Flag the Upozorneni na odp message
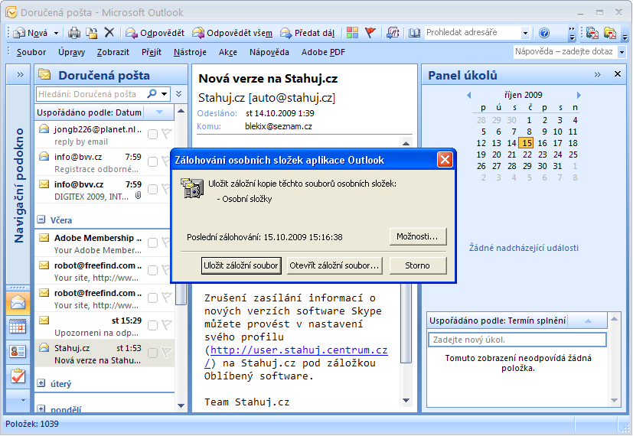This screenshot has width=633, height=436. (166, 324)
